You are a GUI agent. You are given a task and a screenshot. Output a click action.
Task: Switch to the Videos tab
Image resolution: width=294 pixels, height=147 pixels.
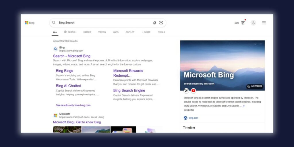[102, 32]
